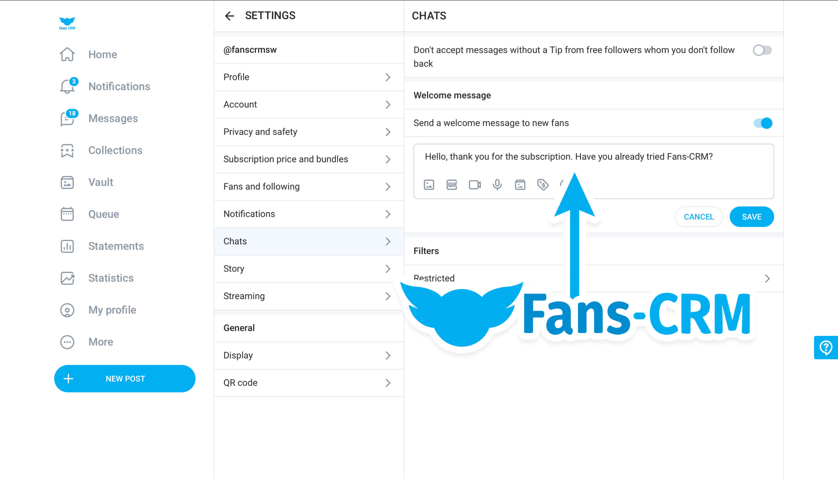Click the welcome message text input field
838x479 pixels.
click(x=593, y=157)
